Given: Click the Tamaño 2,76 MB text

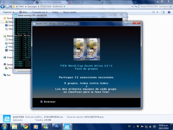Looking at the screenshot, I should (43, 120).
